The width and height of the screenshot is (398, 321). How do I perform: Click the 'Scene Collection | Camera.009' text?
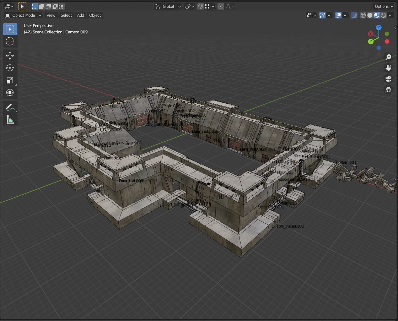[x=60, y=32]
